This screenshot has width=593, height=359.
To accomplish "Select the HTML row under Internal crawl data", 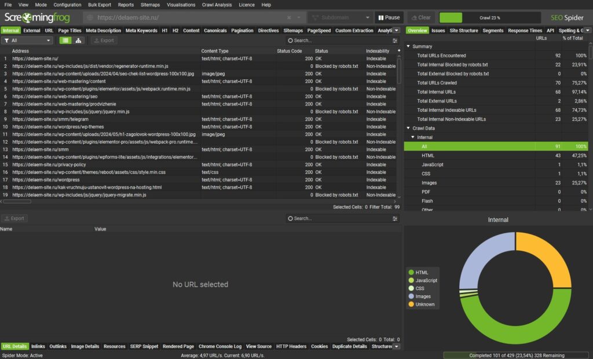I will (496, 156).
